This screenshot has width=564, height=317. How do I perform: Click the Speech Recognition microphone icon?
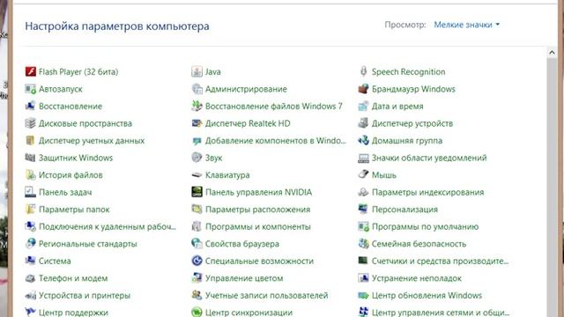click(363, 71)
